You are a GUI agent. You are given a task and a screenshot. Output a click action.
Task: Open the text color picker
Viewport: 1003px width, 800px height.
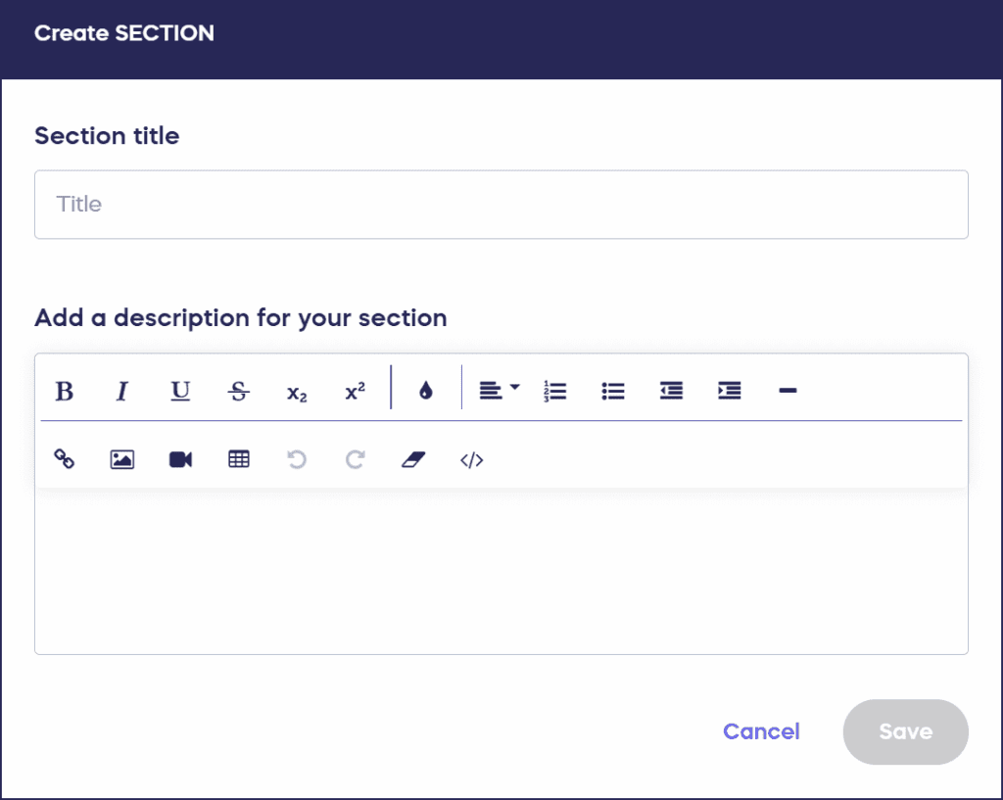(x=425, y=391)
